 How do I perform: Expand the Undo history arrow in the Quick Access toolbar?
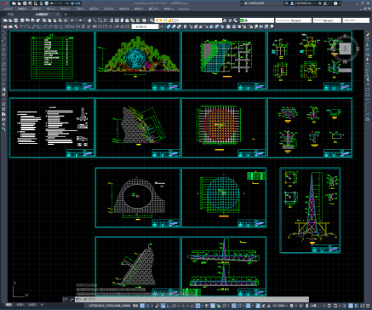click(x=57, y=3)
